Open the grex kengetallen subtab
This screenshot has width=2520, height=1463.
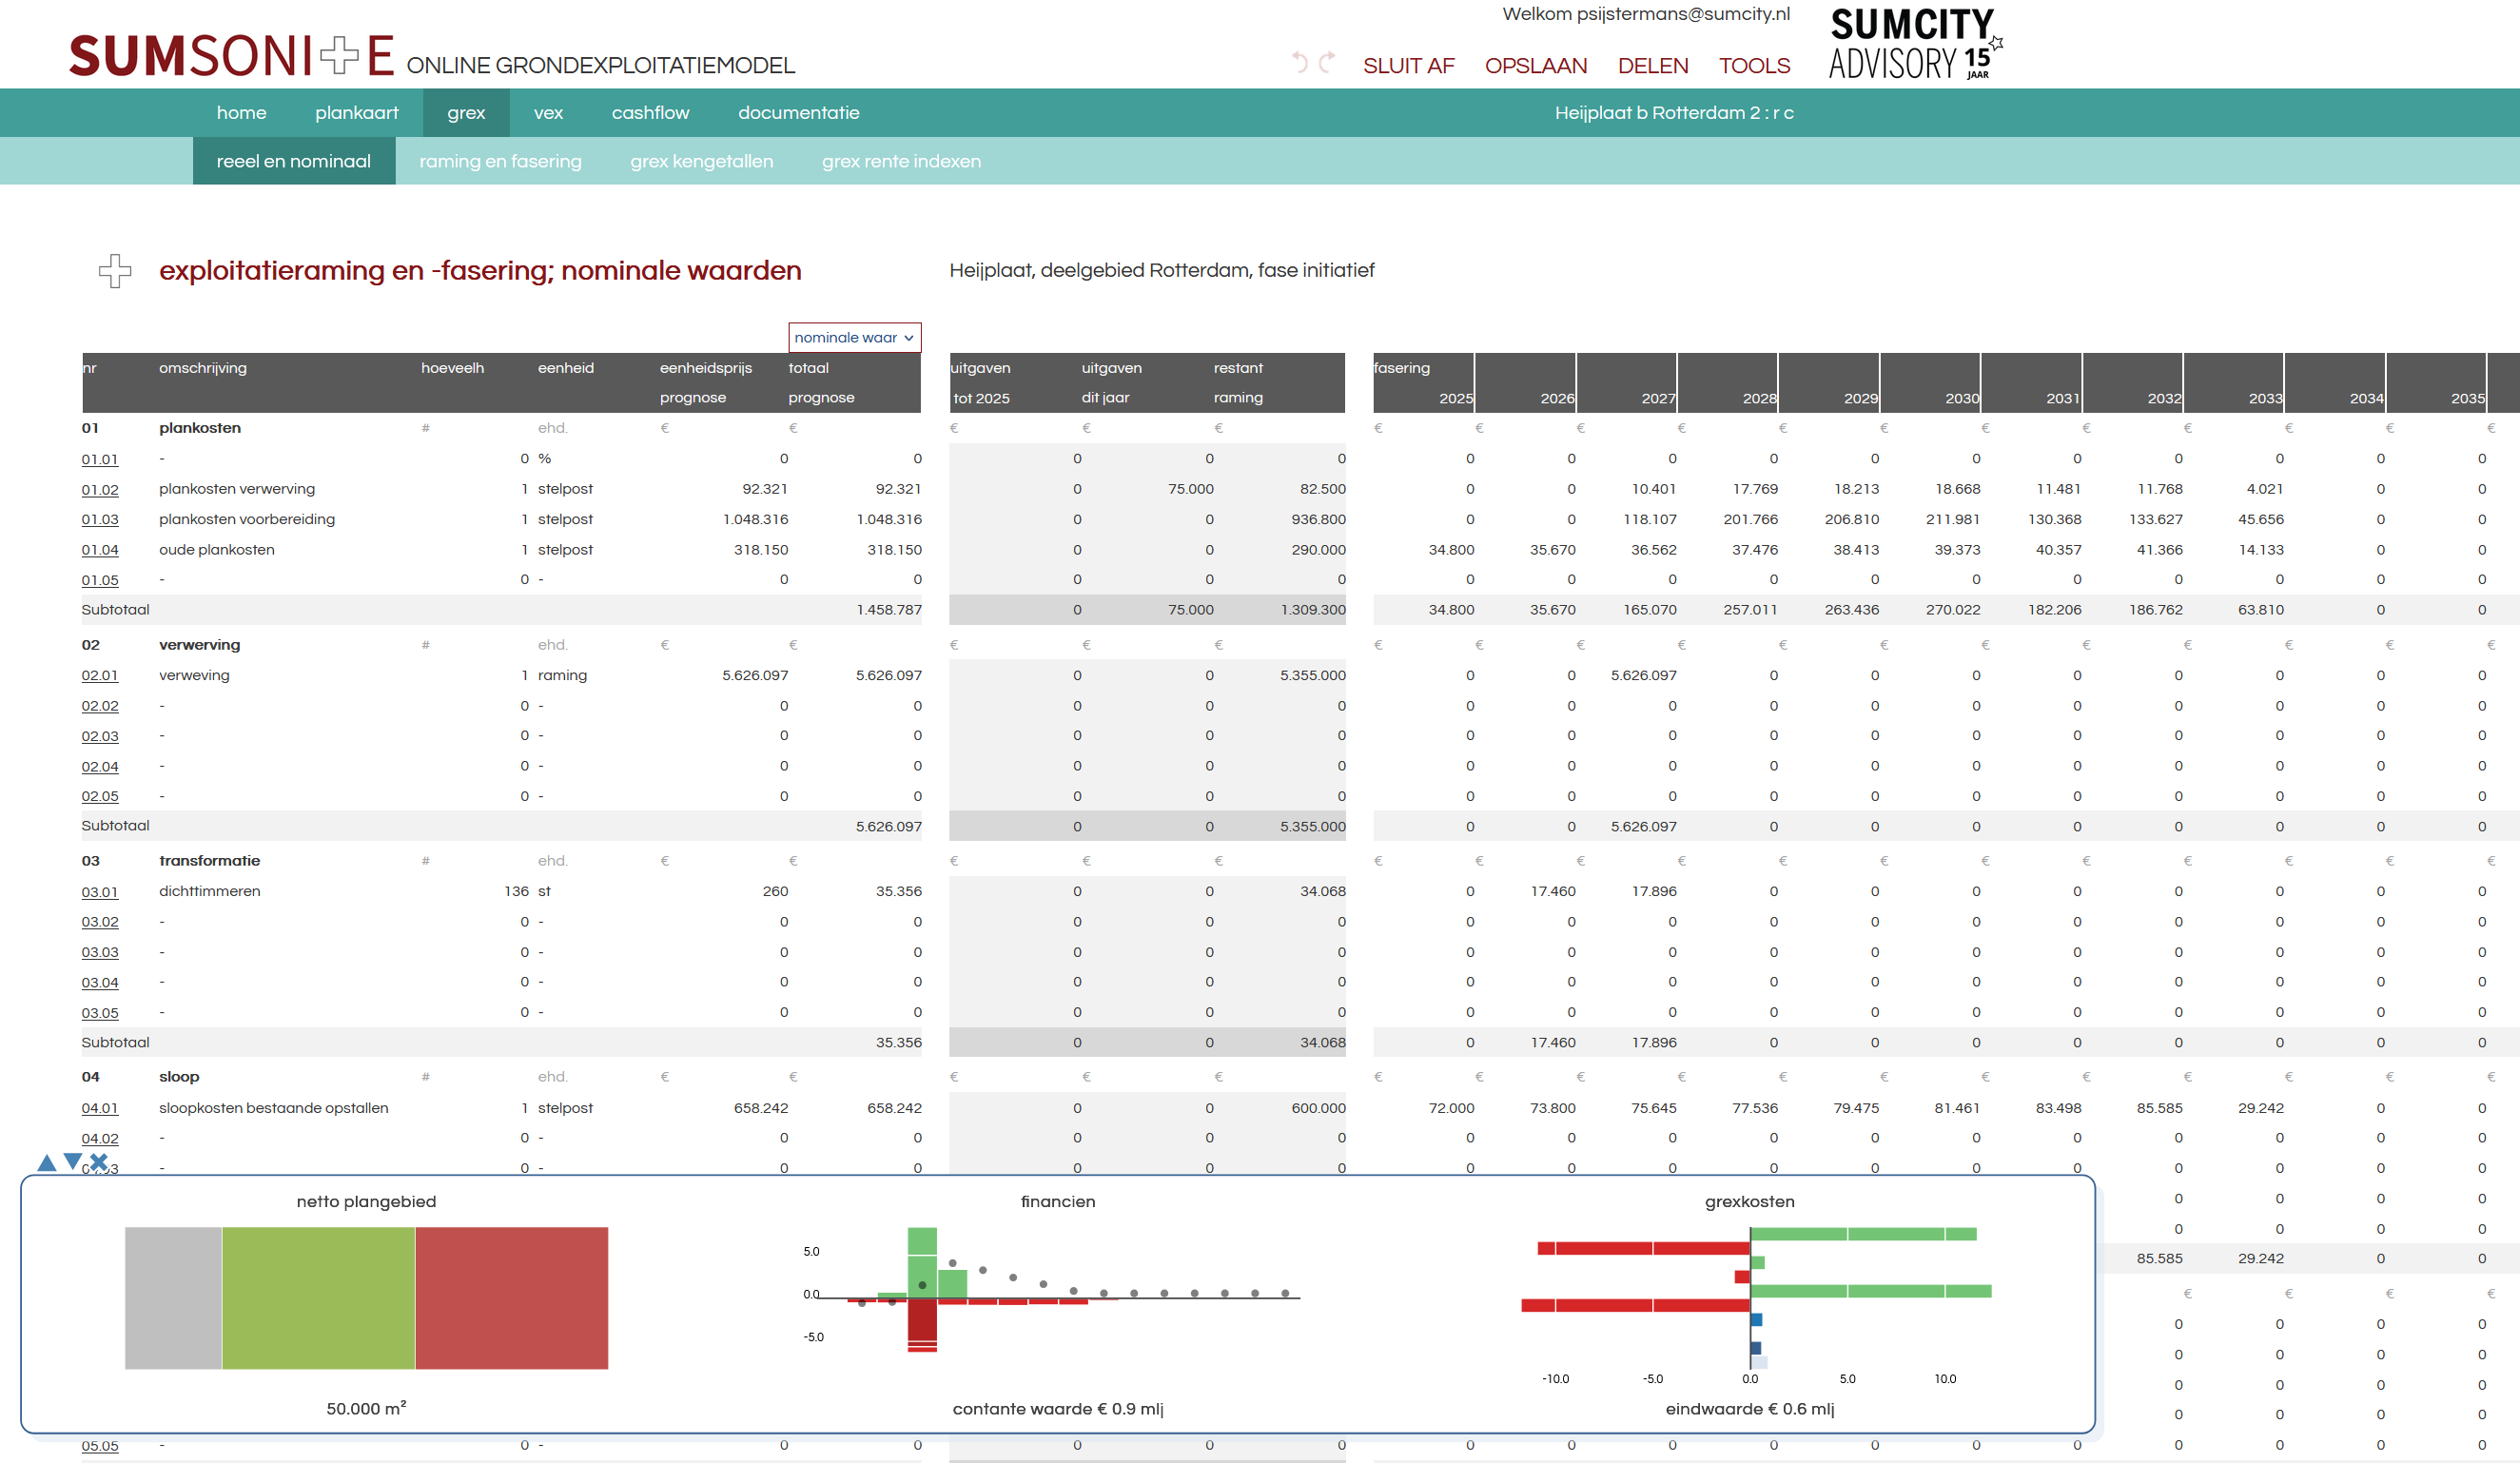click(701, 161)
